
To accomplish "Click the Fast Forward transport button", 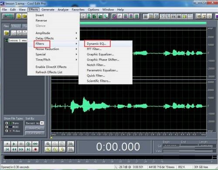I will click(21, 150).
